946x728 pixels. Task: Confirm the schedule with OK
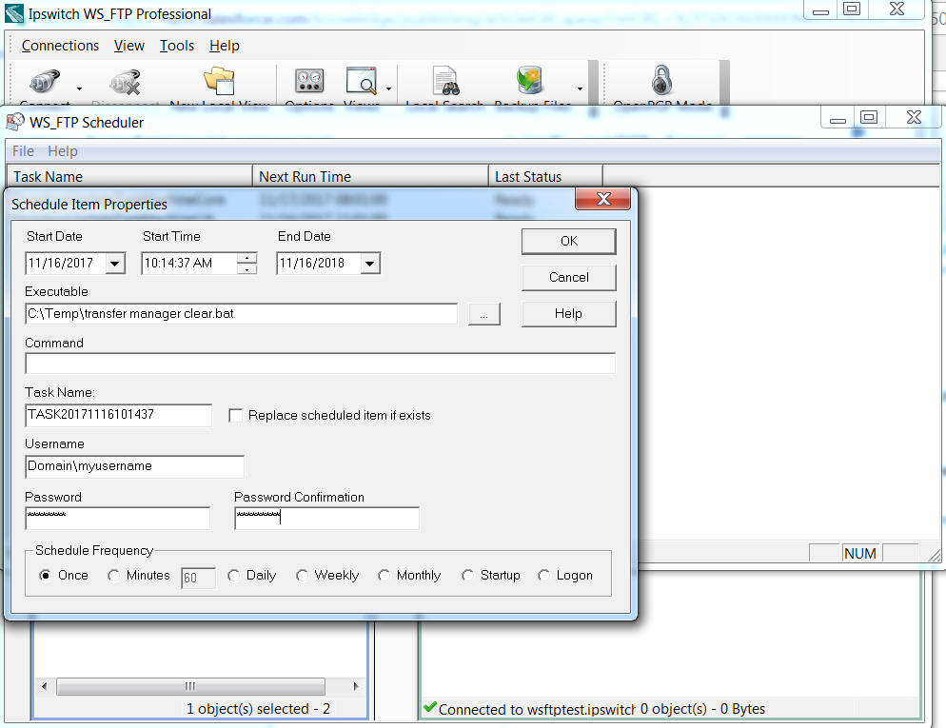(x=568, y=241)
